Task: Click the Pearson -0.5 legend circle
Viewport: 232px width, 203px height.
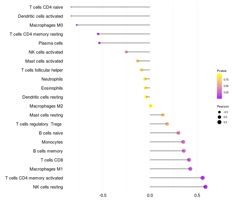Action: point(220,112)
